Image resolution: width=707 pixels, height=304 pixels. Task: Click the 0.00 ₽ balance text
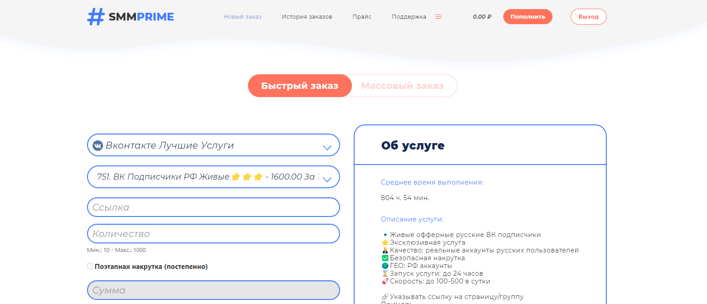click(x=482, y=17)
